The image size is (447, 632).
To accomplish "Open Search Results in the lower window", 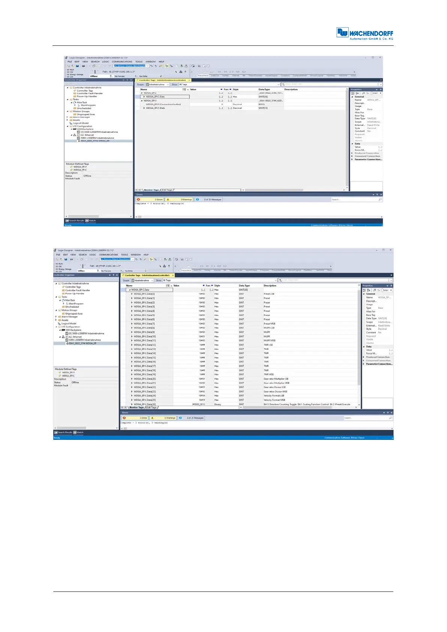I will (63, 432).
